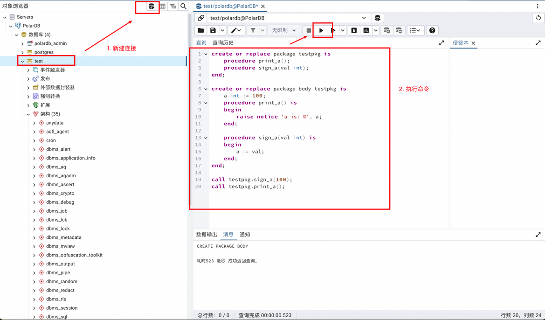Switch to the 查询 tab
Viewport: 545px width, 320px height.
pyautogui.click(x=201, y=43)
